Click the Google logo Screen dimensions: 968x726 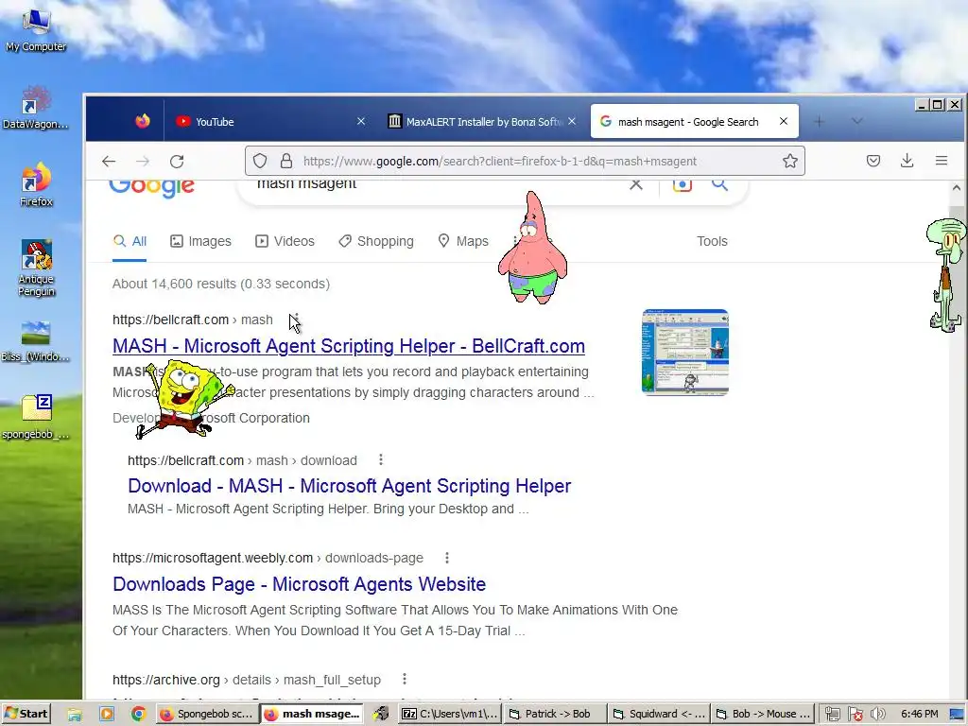(x=152, y=188)
